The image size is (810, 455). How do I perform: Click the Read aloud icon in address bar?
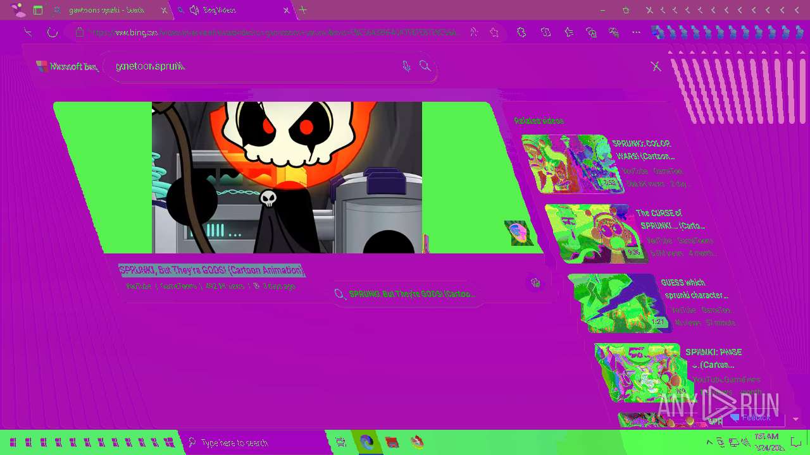[x=474, y=32]
